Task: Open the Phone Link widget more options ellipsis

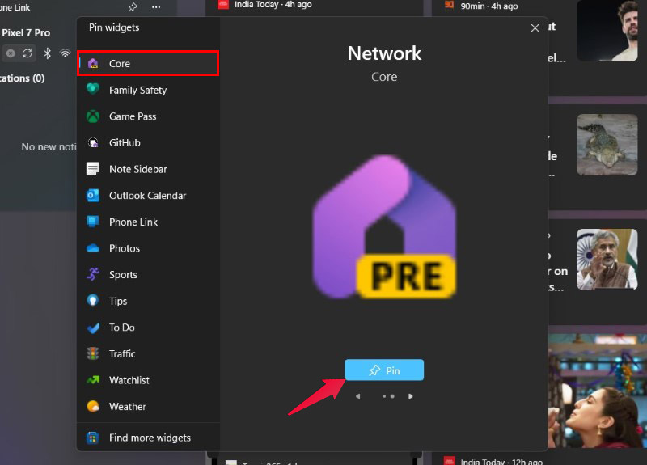Action: click(x=156, y=7)
